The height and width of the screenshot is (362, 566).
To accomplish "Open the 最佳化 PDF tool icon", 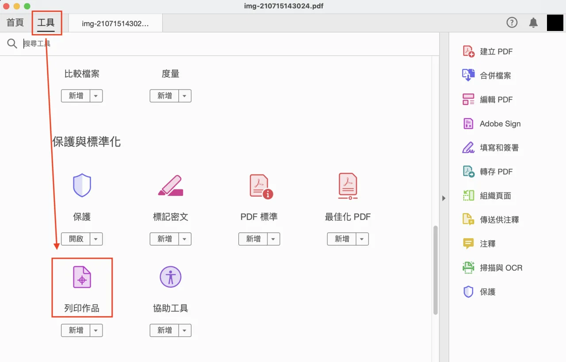I will [348, 185].
